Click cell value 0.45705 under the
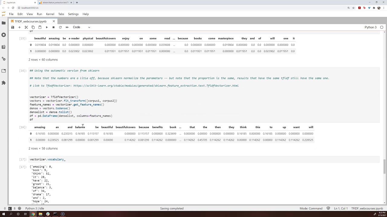This screenshot has width=387, height=217. click(202, 140)
